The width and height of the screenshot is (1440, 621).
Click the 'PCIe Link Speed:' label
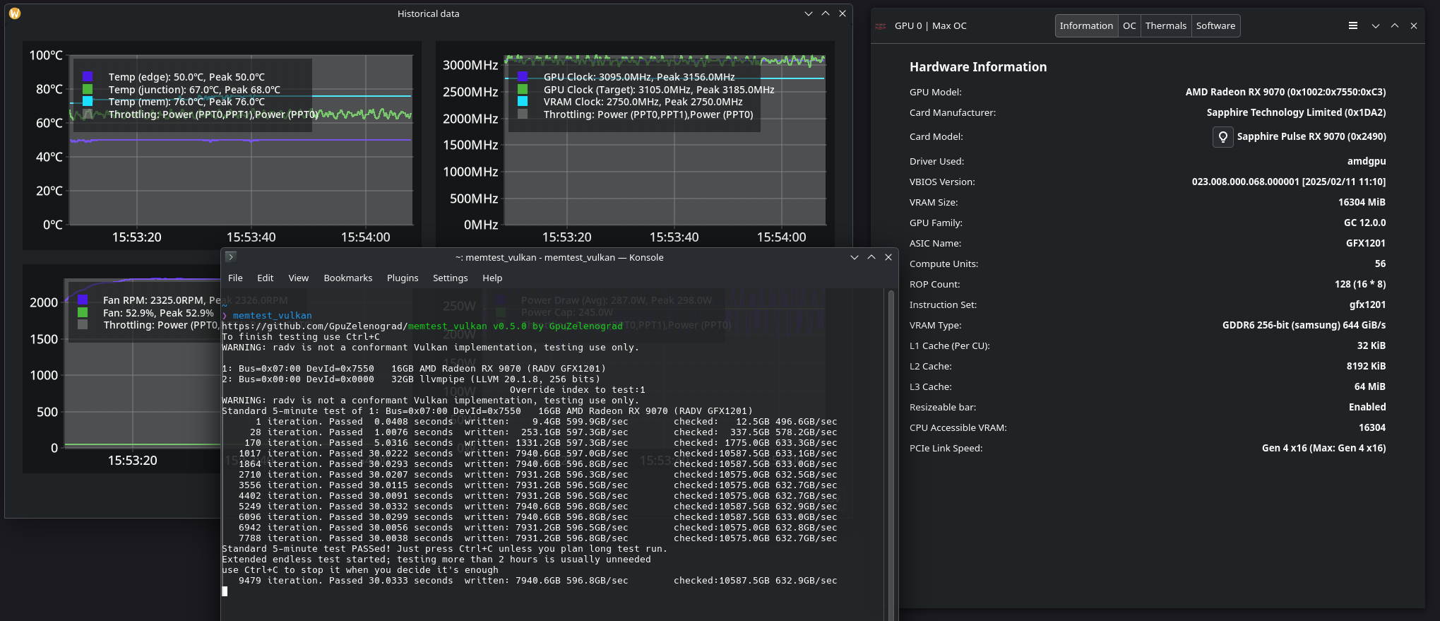[946, 448]
